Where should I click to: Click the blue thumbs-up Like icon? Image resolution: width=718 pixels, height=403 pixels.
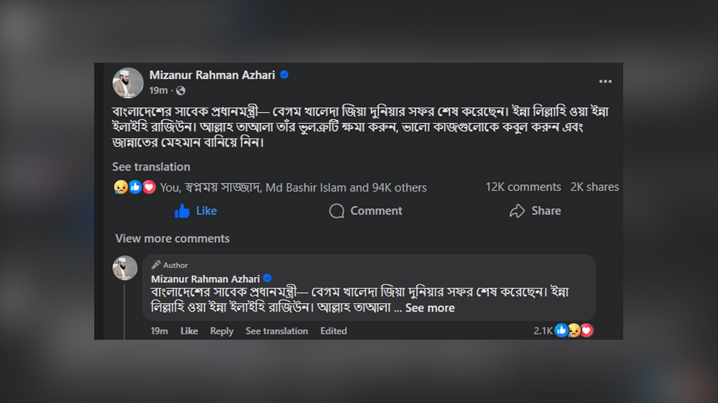[182, 211]
